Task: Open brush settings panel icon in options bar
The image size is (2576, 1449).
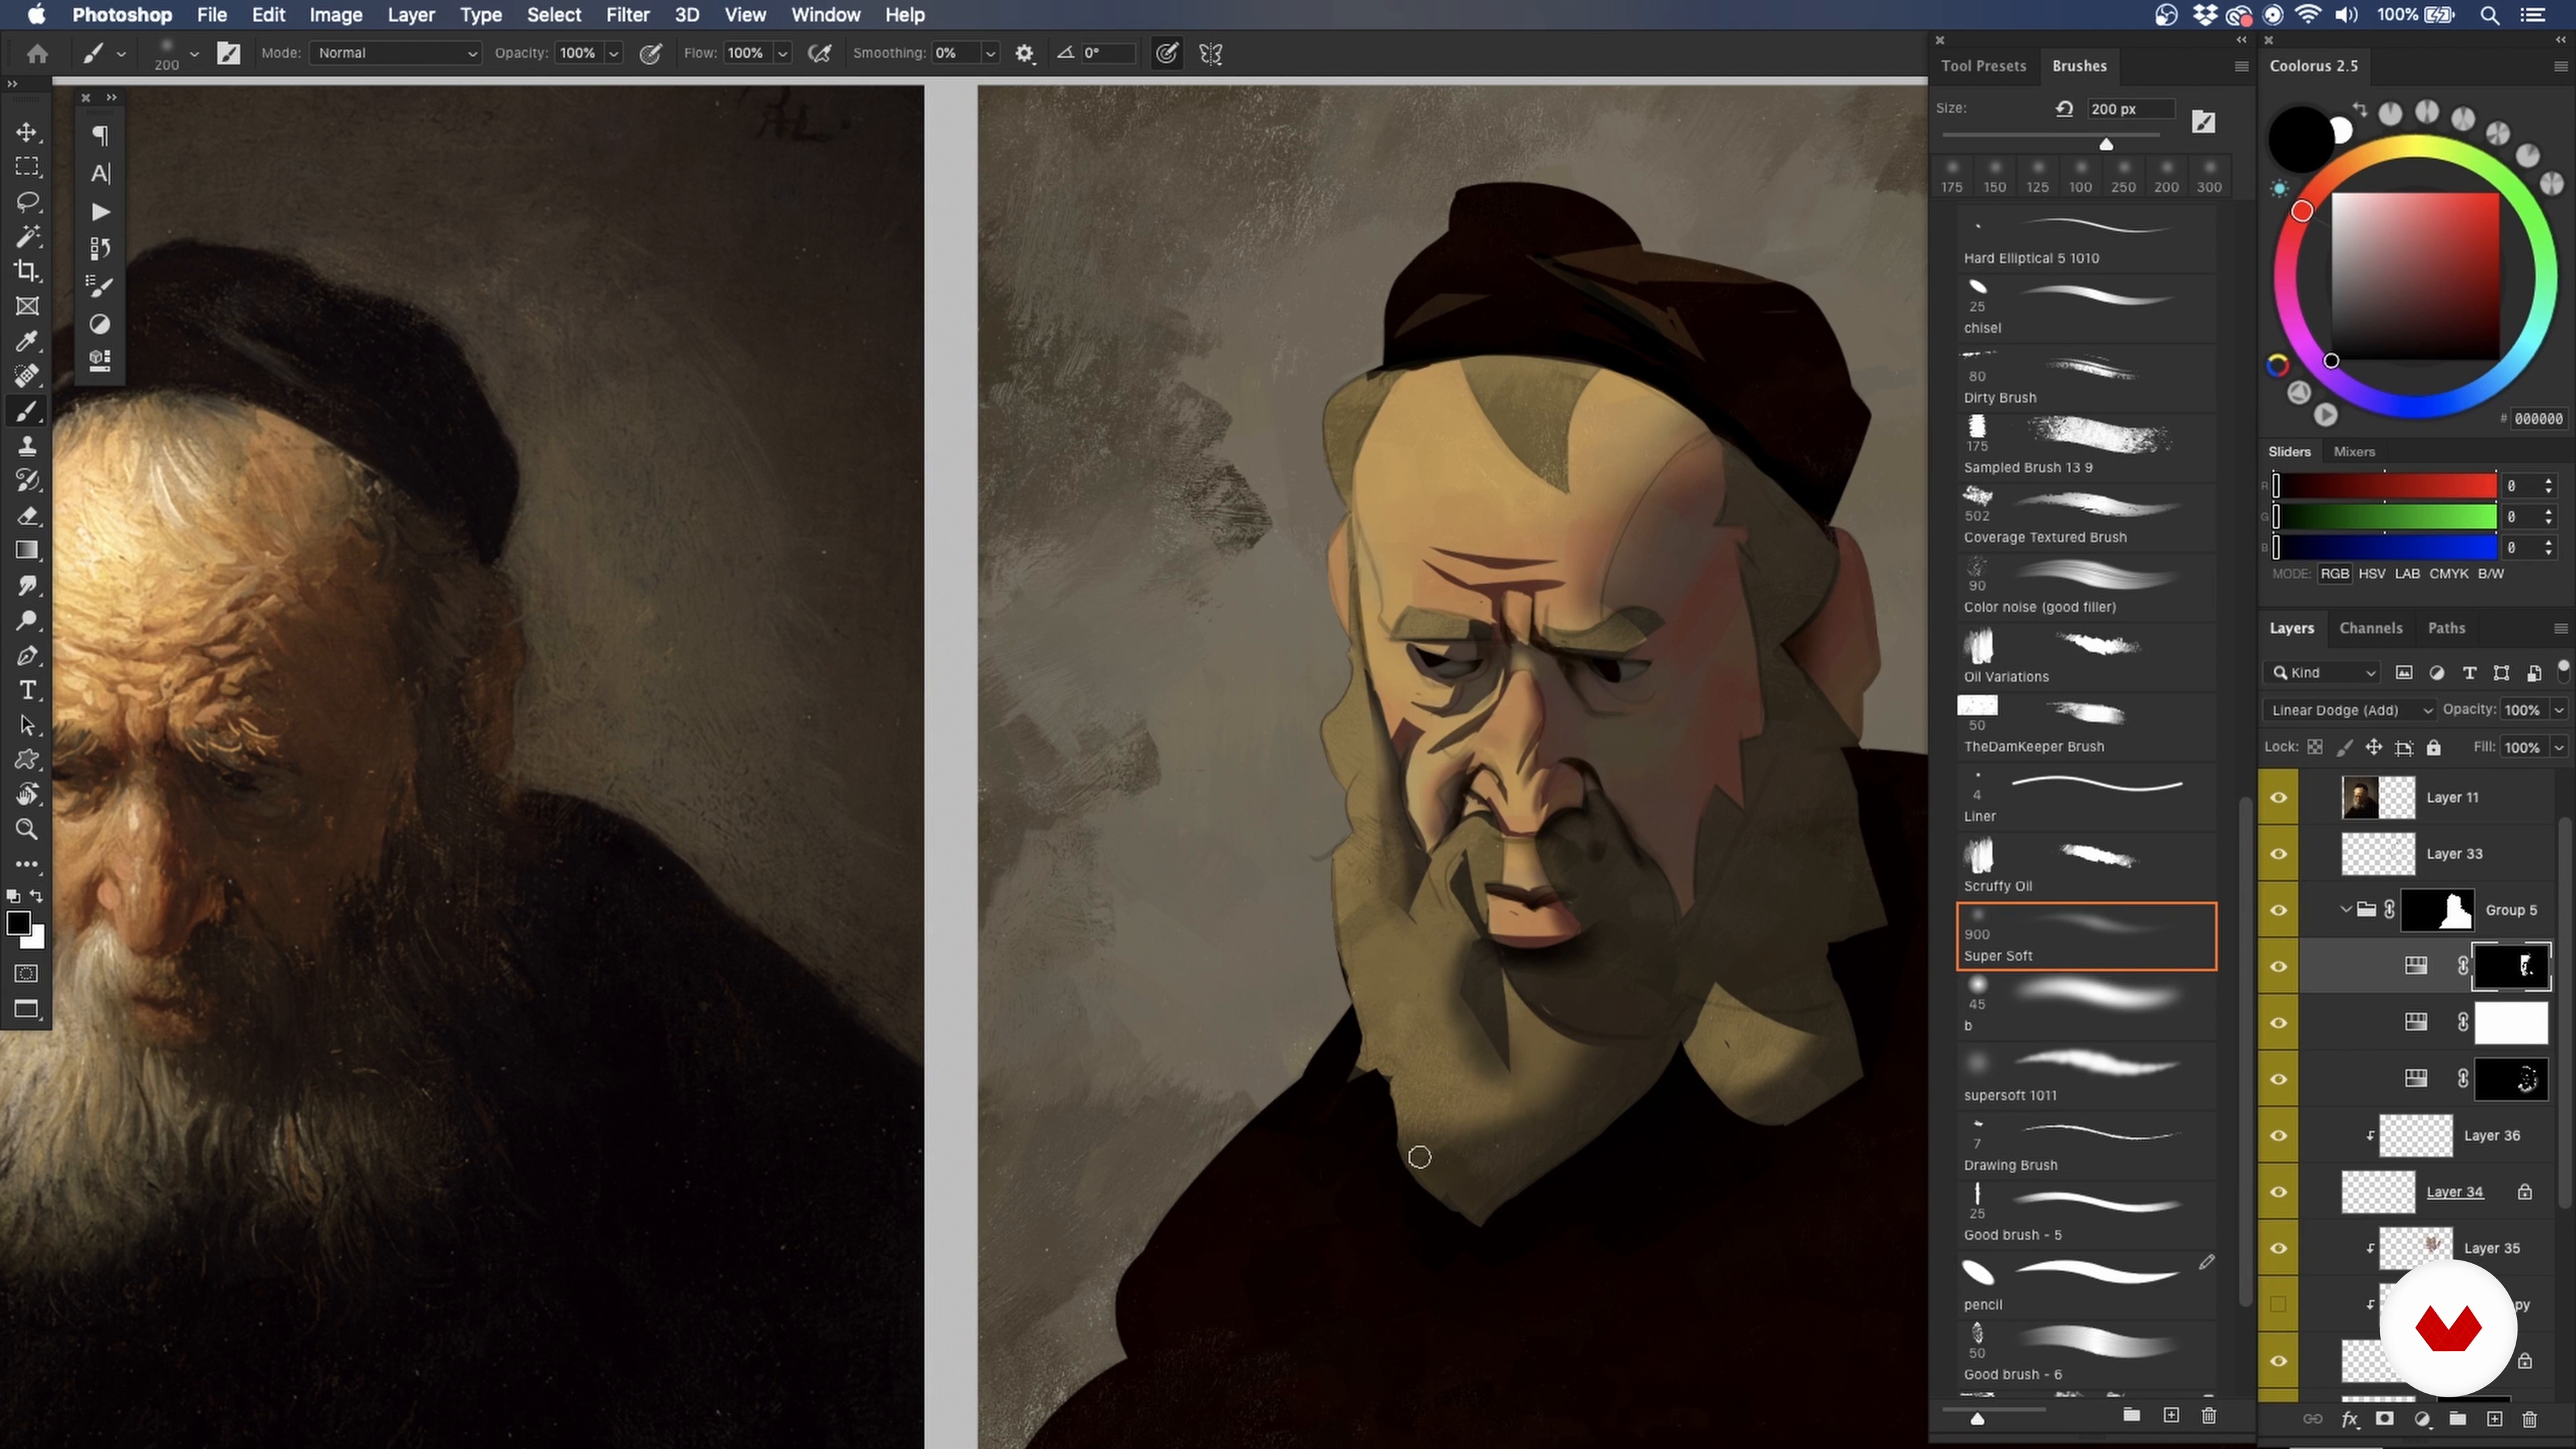Action: tap(229, 54)
